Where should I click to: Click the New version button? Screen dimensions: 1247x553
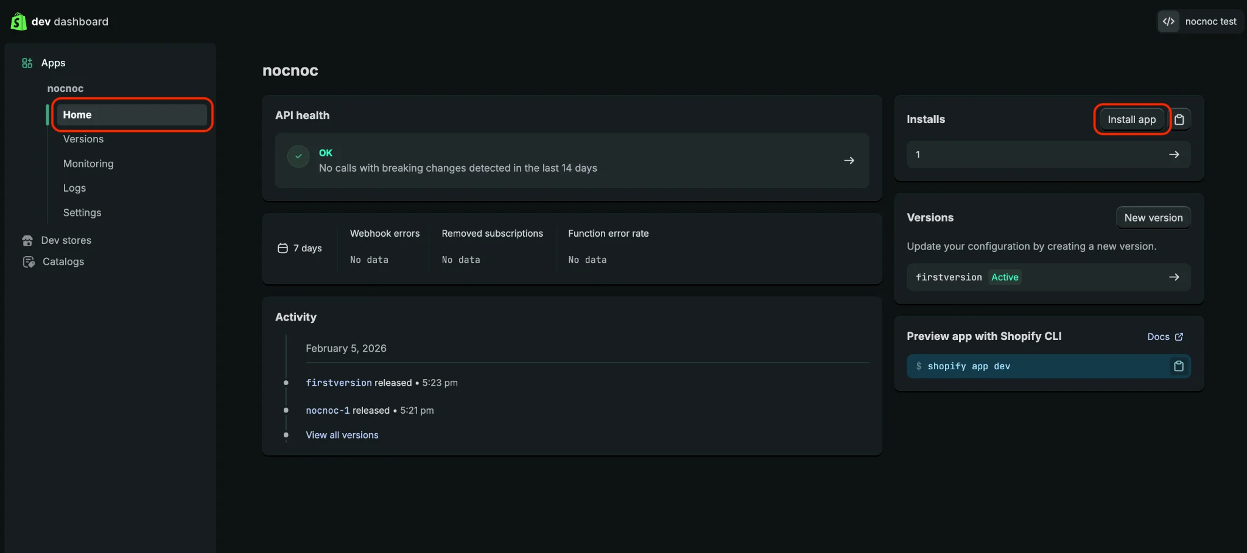1153,218
